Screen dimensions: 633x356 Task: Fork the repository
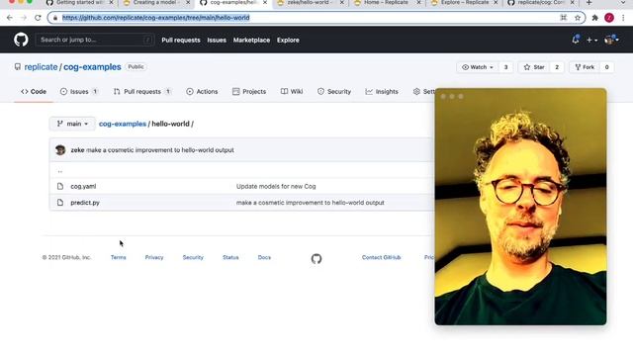click(x=585, y=67)
